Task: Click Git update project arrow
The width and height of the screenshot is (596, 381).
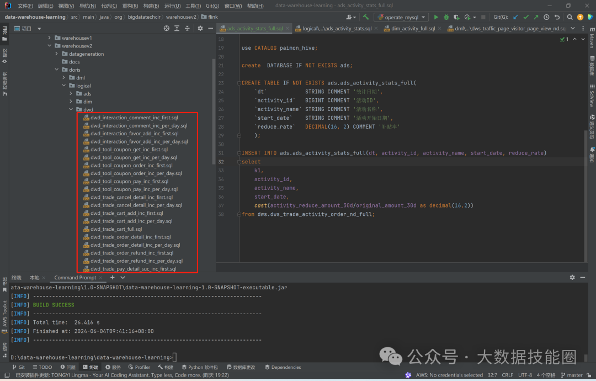Action: click(x=515, y=17)
